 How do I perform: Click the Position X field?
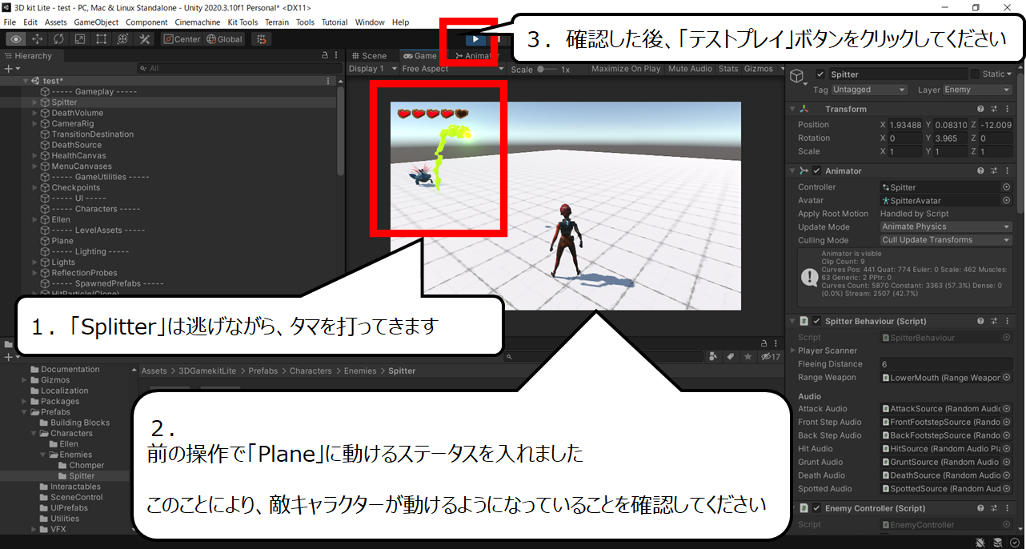(x=904, y=125)
